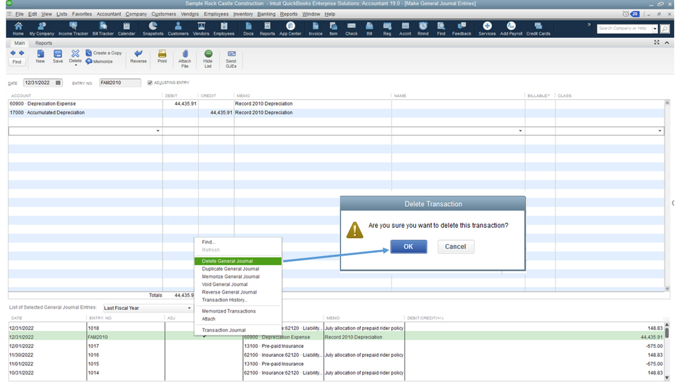
Task: Confirm deletion with the OK button
Action: [x=408, y=247]
